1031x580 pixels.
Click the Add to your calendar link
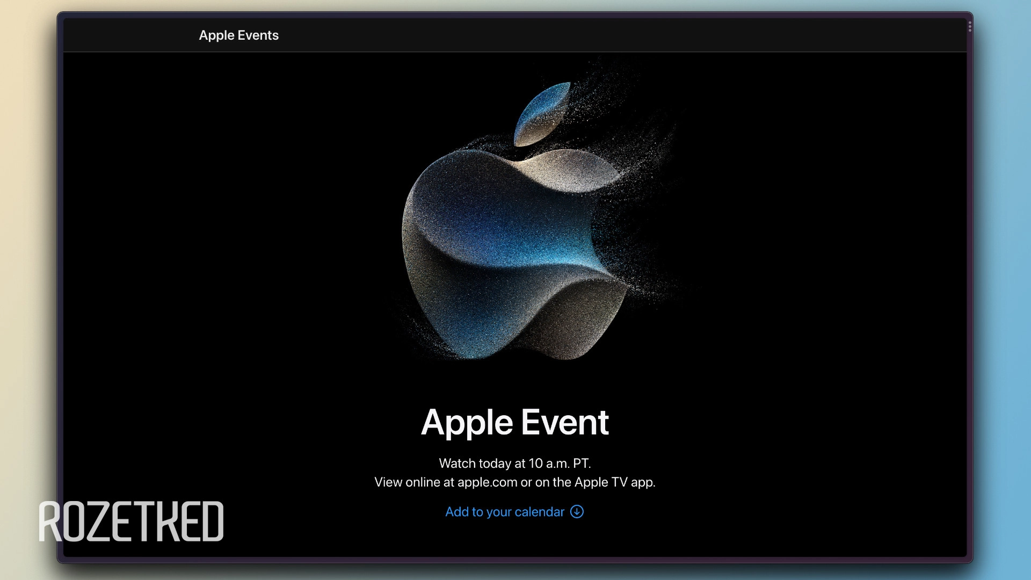504,512
